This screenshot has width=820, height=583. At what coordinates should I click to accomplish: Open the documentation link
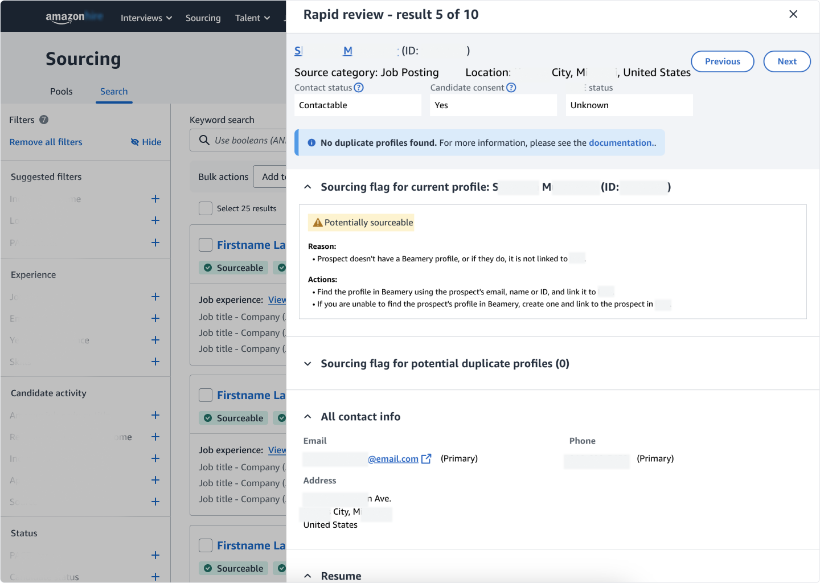point(621,143)
